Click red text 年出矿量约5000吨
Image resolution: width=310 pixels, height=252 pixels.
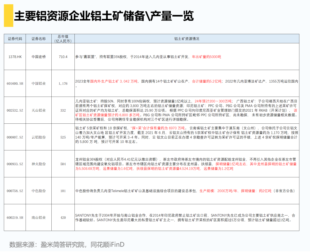[x=207, y=57]
